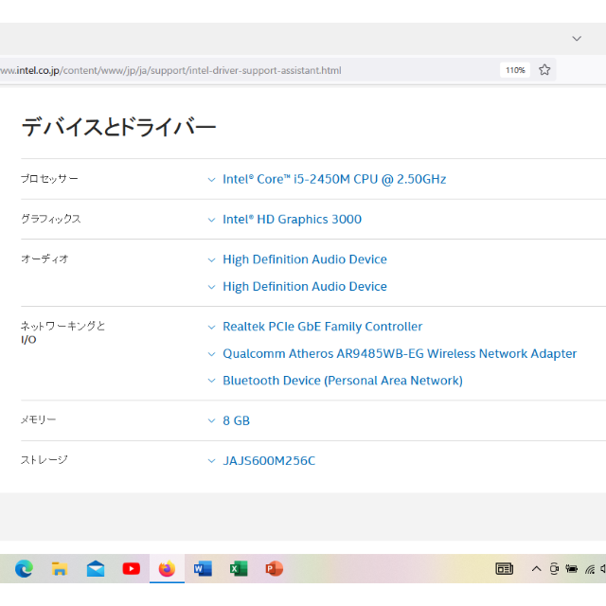
Task: Click the メモリー row label
Action: pos(38,419)
